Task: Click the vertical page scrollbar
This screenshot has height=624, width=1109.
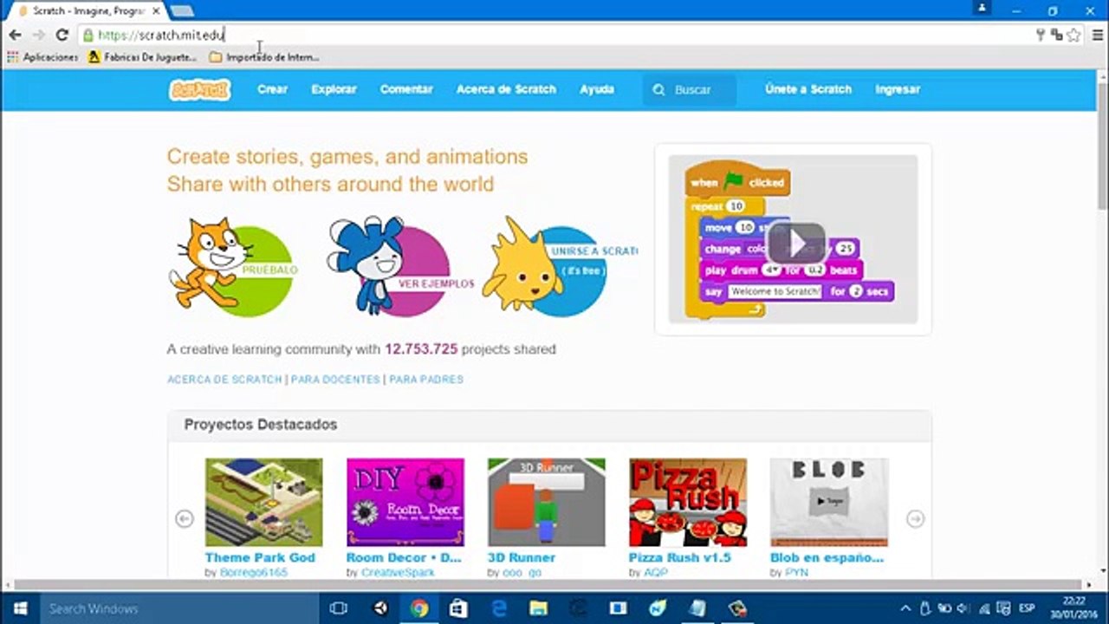Action: coord(1103,147)
